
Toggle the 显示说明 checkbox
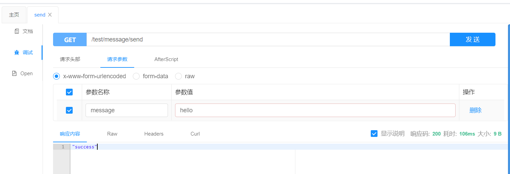tap(374, 134)
